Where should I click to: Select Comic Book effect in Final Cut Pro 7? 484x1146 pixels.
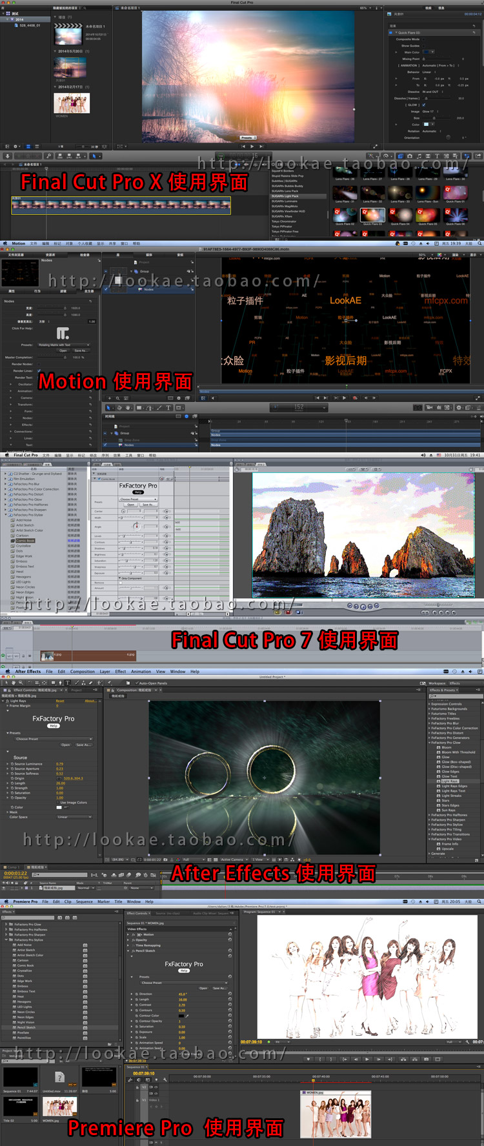click(25, 541)
